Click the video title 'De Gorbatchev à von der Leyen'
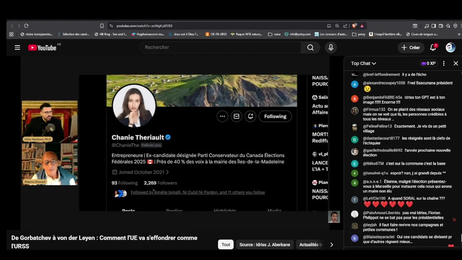Screen dimensions: 462x260 (104, 242)
